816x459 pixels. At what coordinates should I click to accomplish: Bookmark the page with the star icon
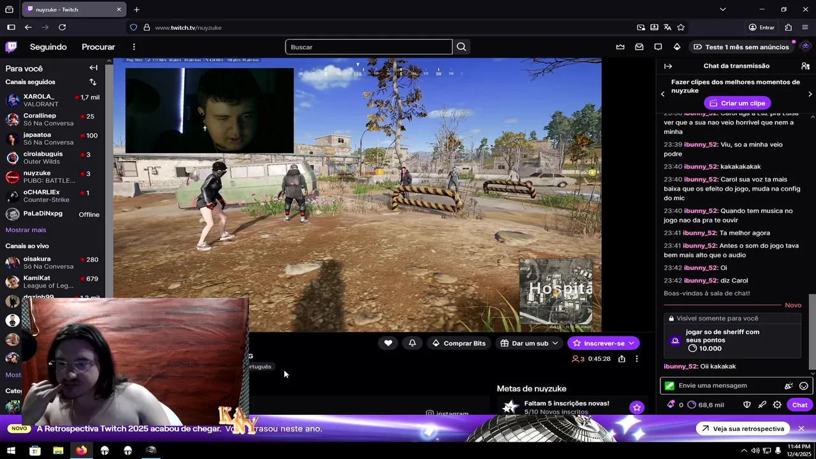681,27
